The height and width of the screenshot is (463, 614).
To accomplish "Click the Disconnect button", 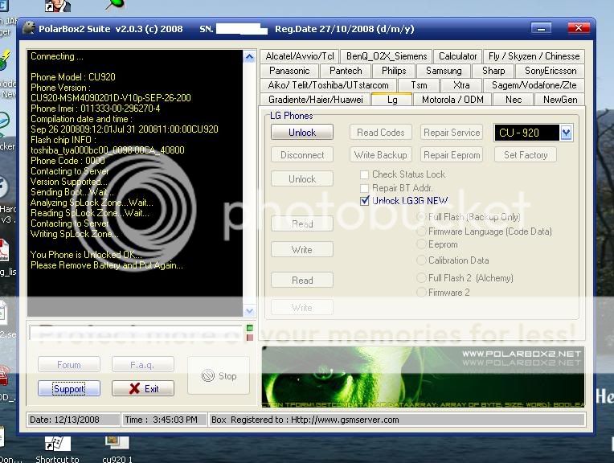I will point(302,155).
